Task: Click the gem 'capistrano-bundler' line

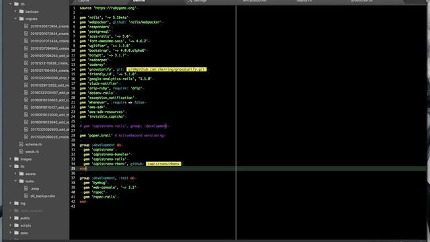Action: (x=107, y=155)
